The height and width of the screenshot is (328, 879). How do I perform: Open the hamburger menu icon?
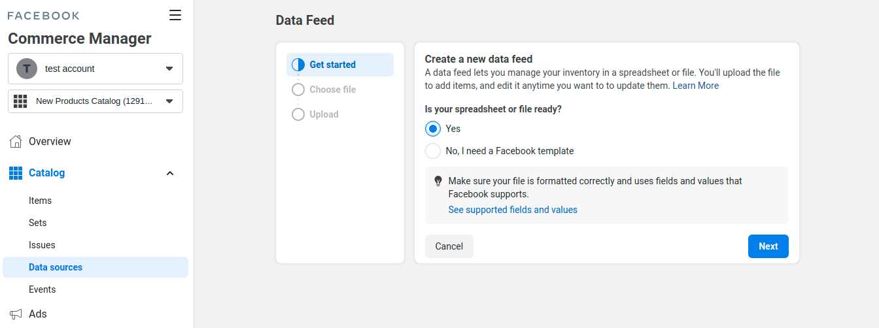tap(175, 15)
